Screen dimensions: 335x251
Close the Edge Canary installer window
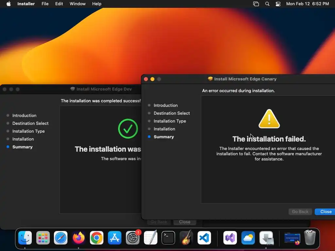click(x=146, y=79)
